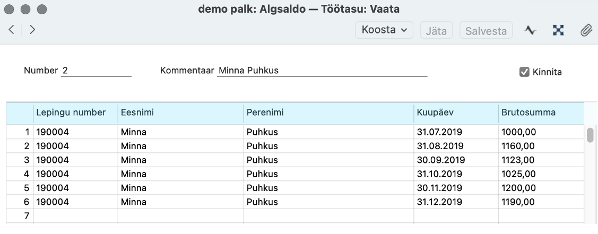Uncheck the Kinnita checkbox
The height and width of the screenshot is (234, 598).
tap(524, 72)
